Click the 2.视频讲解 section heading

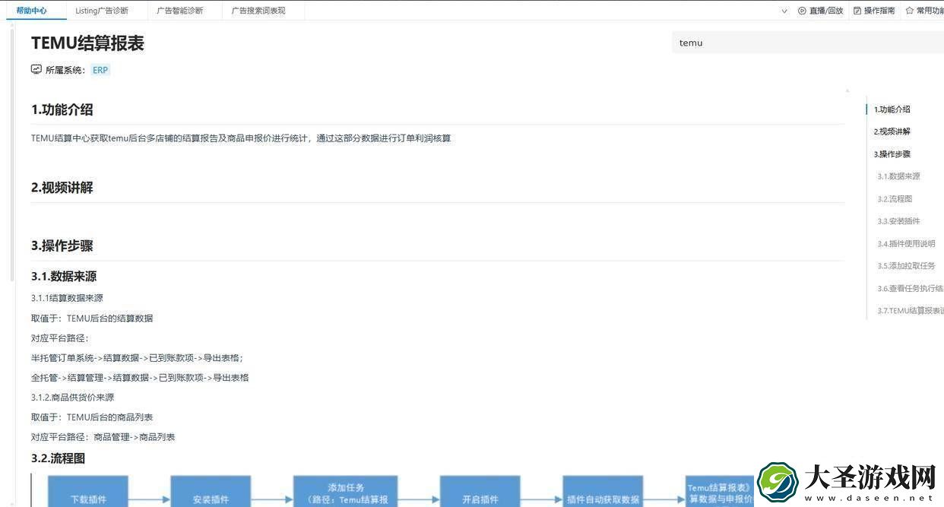[x=62, y=188]
